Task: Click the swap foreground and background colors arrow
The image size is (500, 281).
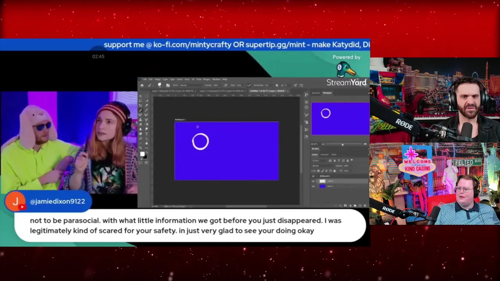Action: point(147,153)
